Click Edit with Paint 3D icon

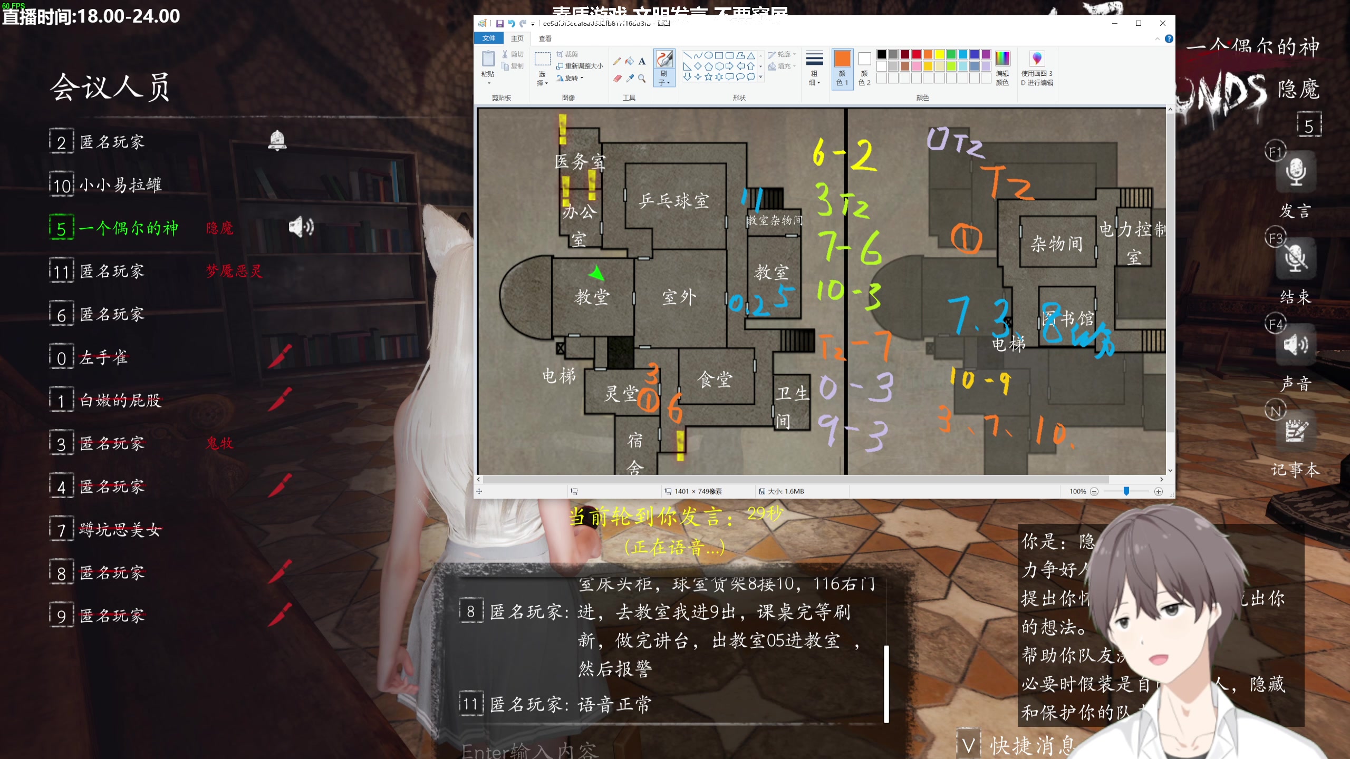pyautogui.click(x=1037, y=59)
